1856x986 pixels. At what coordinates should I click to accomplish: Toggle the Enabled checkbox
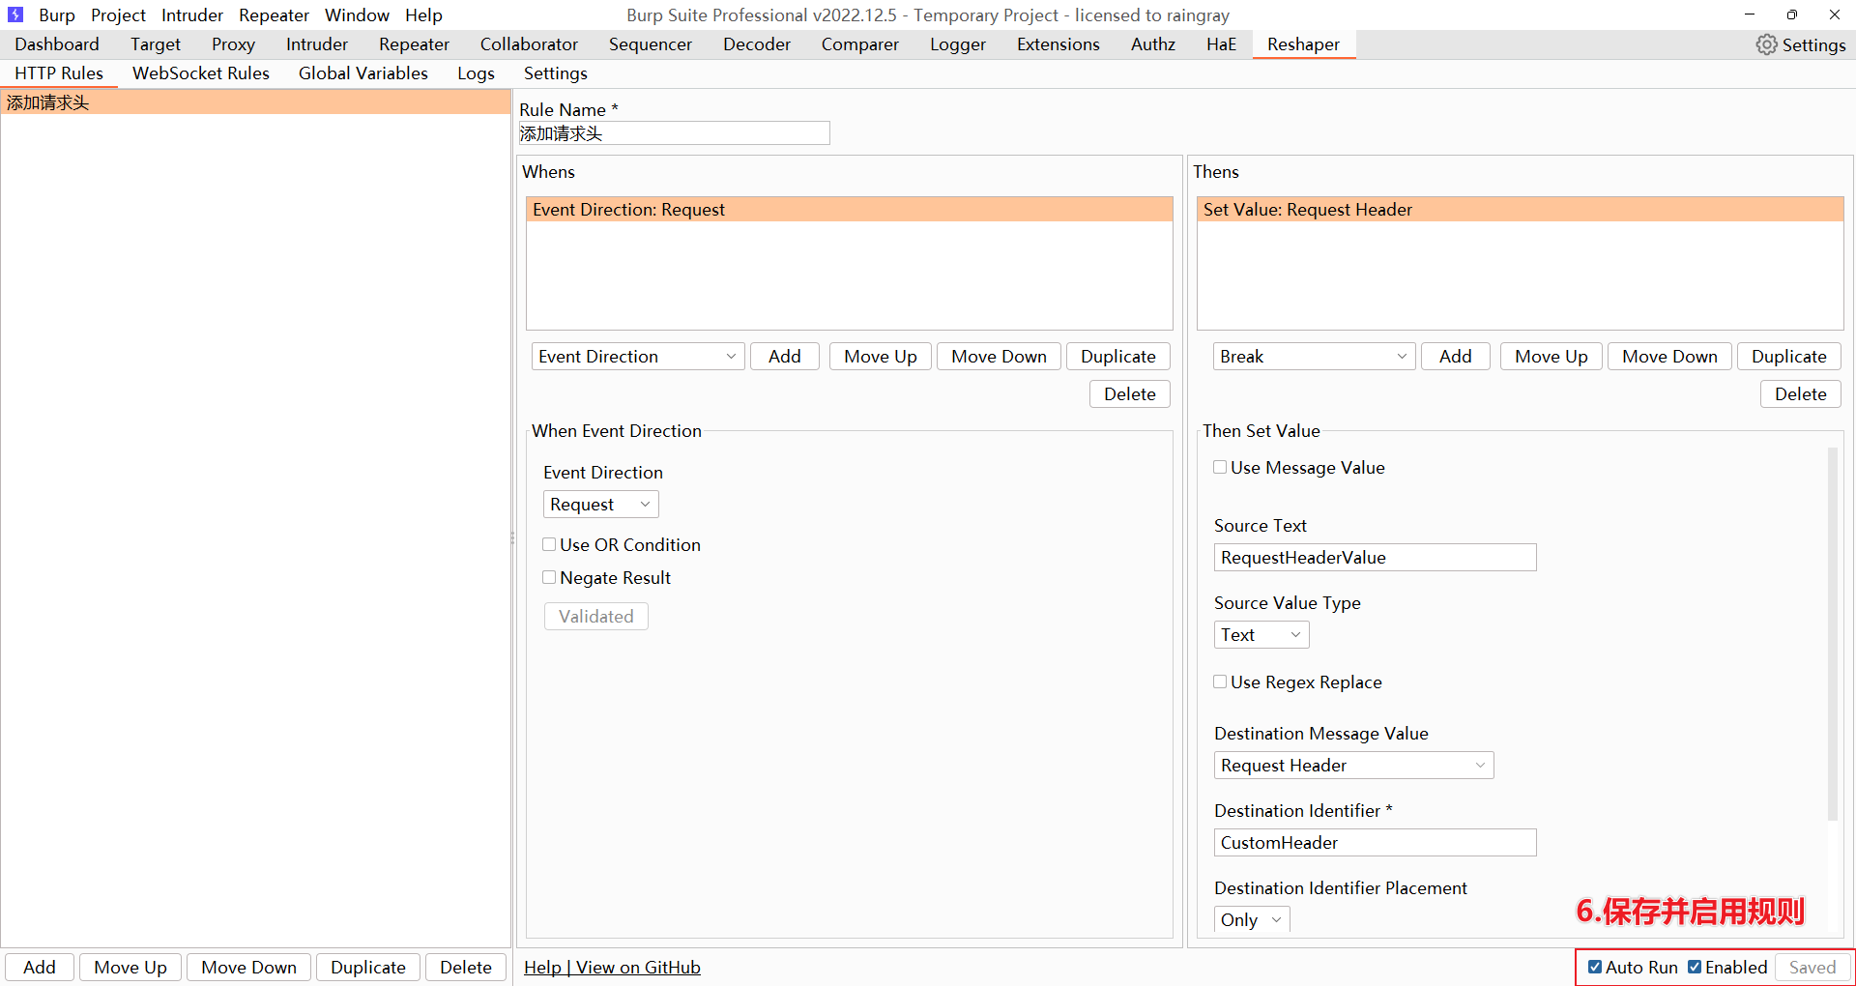click(x=1695, y=967)
